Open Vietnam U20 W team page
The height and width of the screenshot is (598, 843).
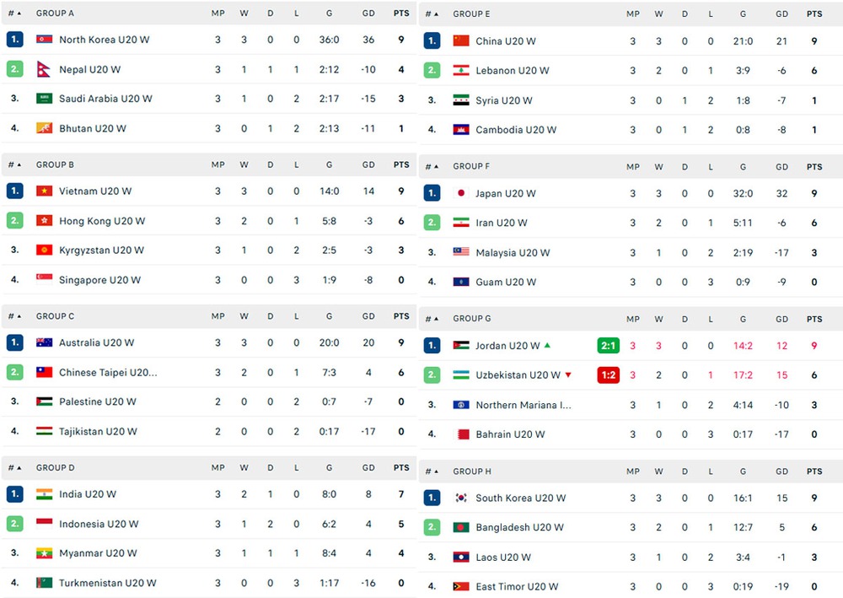pyautogui.click(x=95, y=191)
